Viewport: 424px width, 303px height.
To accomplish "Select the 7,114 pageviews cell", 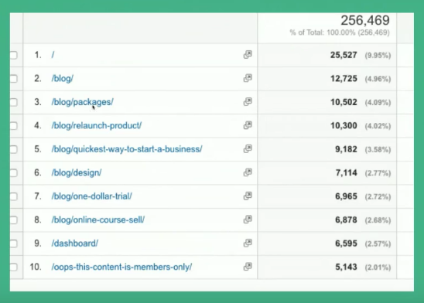I will tap(346, 173).
